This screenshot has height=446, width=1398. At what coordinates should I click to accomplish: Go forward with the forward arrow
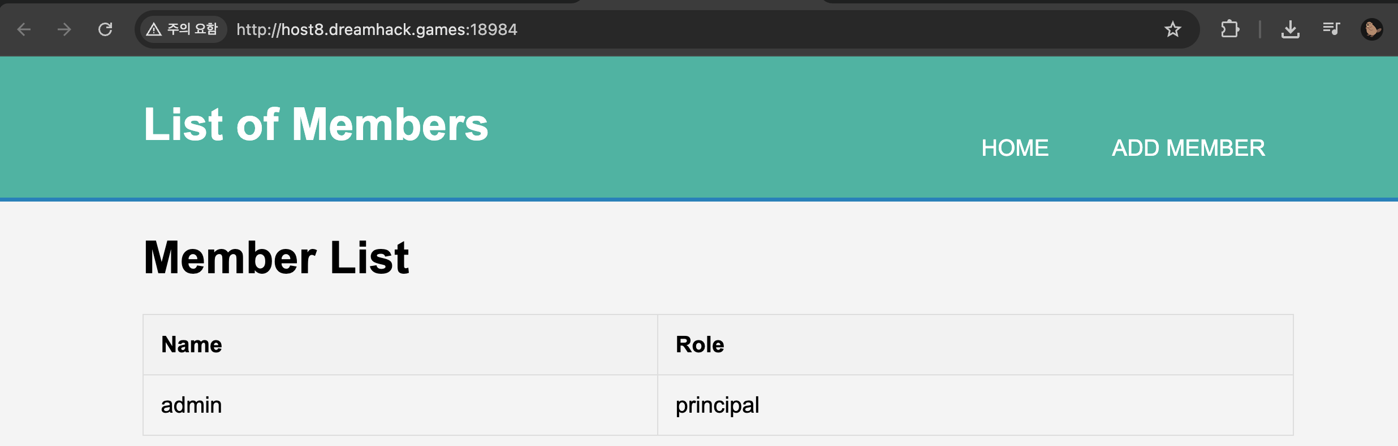point(64,29)
